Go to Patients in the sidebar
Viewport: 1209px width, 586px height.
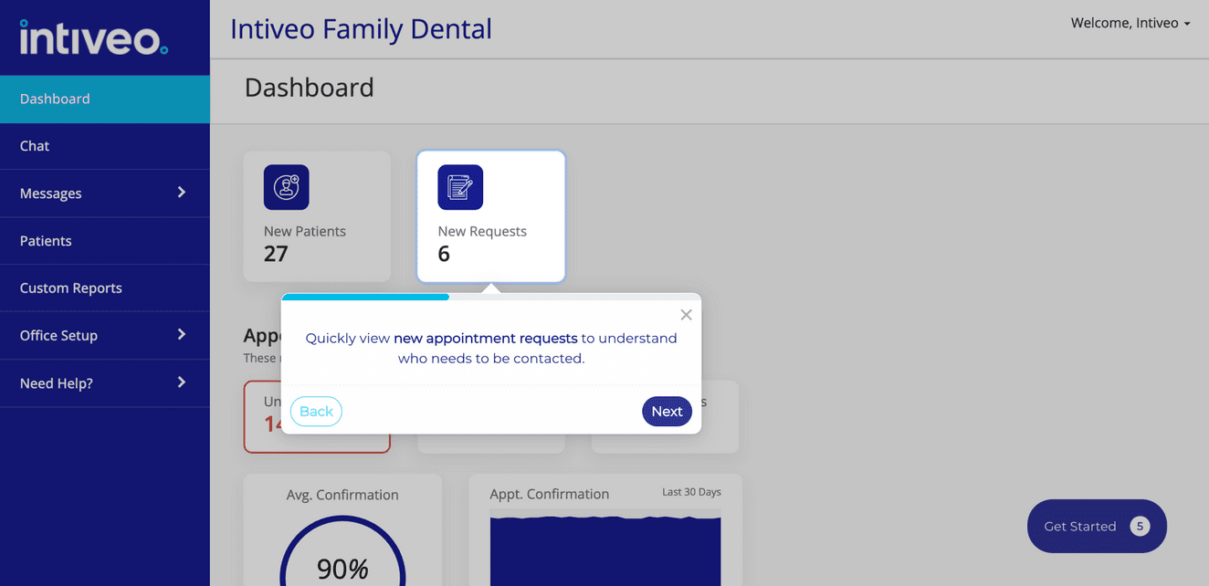click(46, 241)
